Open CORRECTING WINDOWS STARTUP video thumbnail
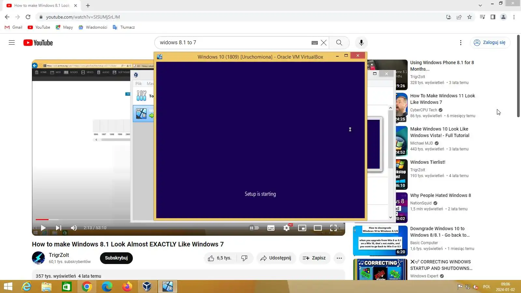Screen dimensions: 521x293 380,269
